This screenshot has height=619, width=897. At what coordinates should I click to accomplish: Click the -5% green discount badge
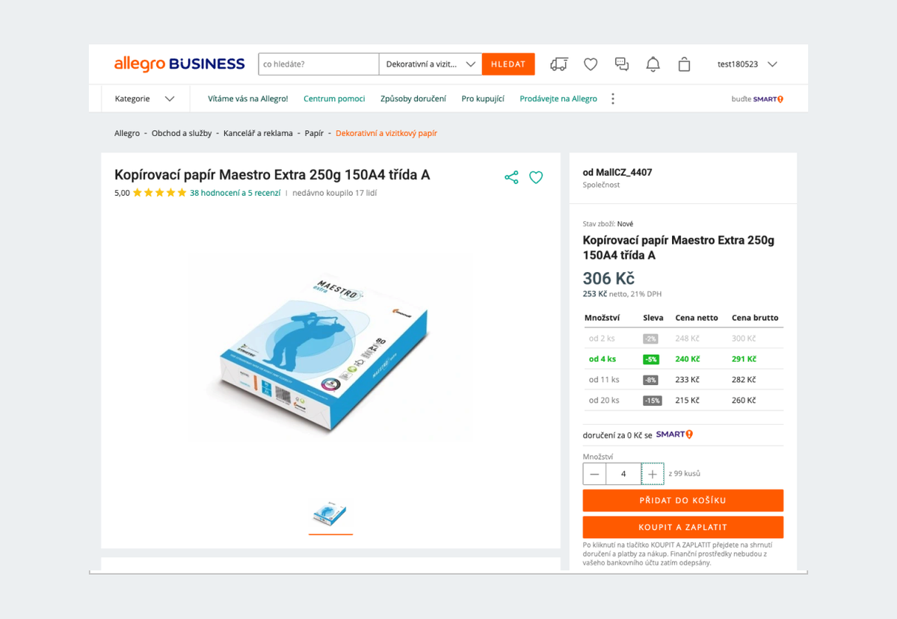click(650, 360)
